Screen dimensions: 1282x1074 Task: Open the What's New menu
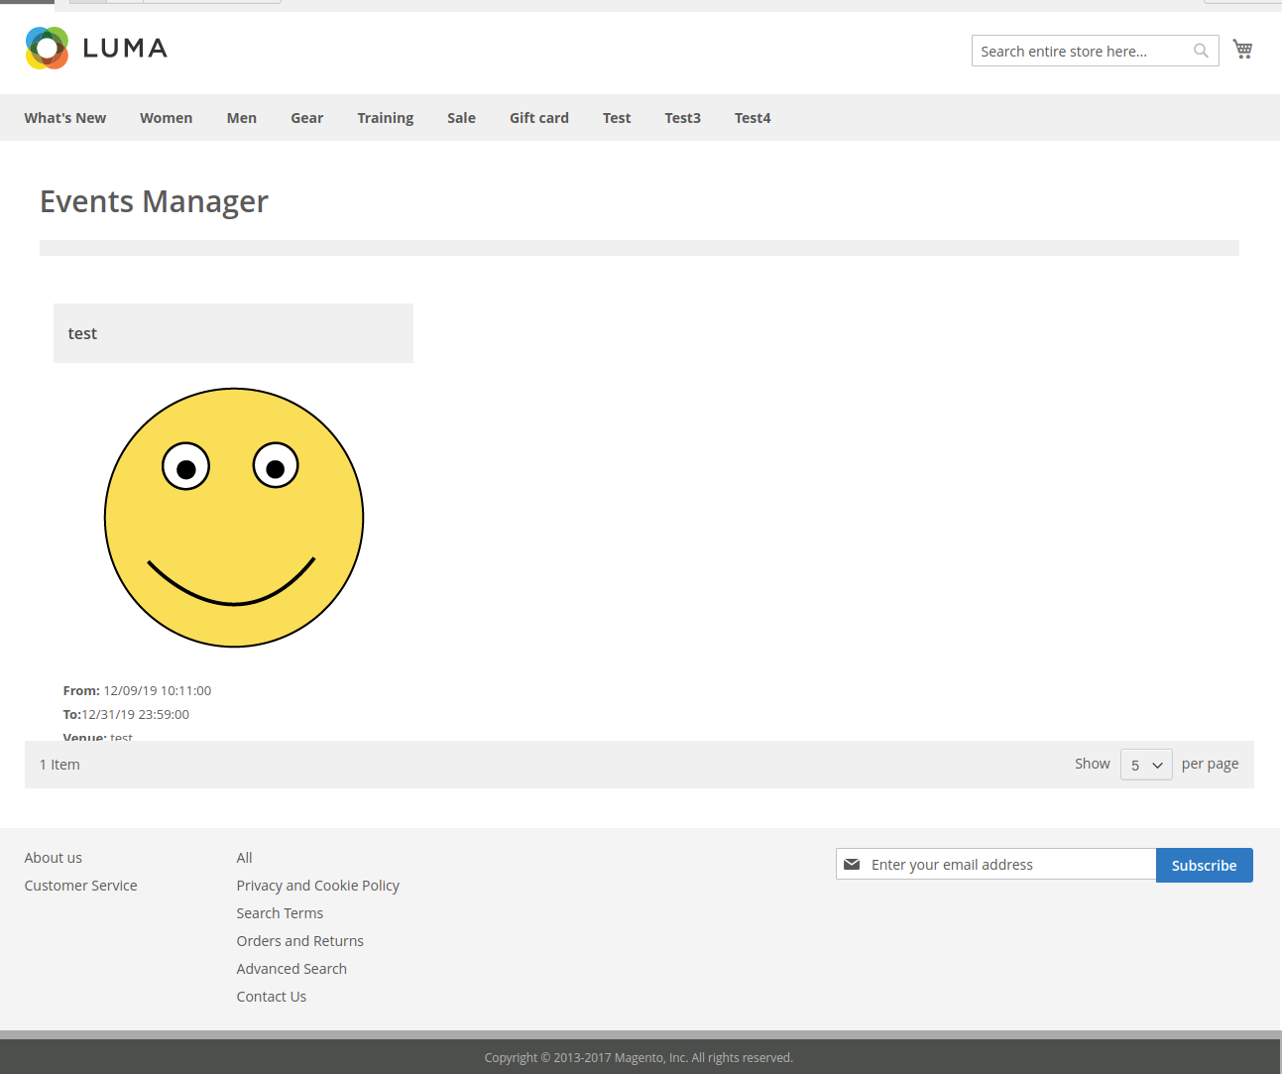[x=65, y=118]
